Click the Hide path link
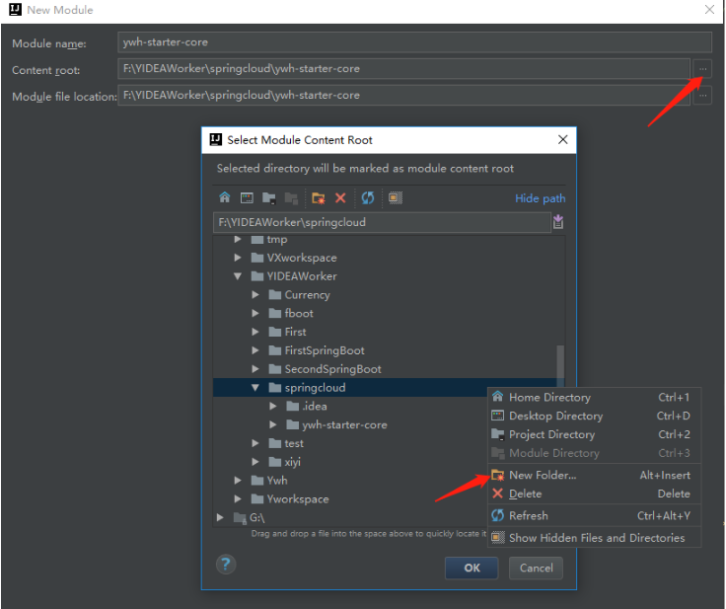The width and height of the screenshot is (726, 609). 540,198
